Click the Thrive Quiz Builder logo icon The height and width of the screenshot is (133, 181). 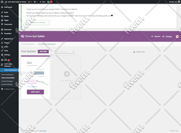(22, 37)
